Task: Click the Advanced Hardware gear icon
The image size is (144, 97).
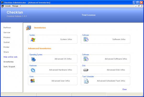Action: pos(33,70)
